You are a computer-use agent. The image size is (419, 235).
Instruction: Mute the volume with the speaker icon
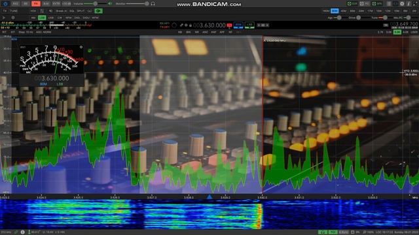(x=110, y=4)
